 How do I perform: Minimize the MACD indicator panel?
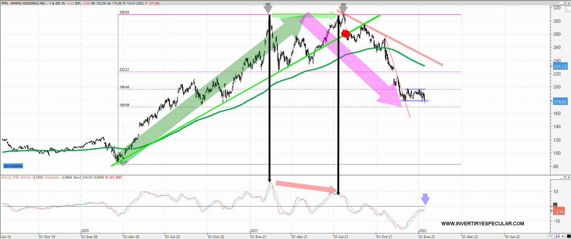coord(561,177)
